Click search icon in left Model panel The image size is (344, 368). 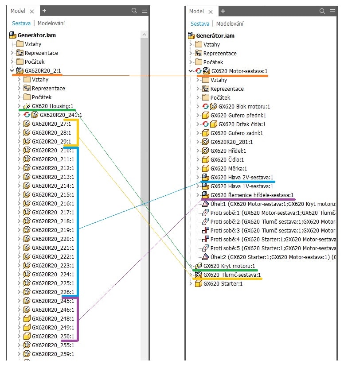pyautogui.click(x=134, y=11)
